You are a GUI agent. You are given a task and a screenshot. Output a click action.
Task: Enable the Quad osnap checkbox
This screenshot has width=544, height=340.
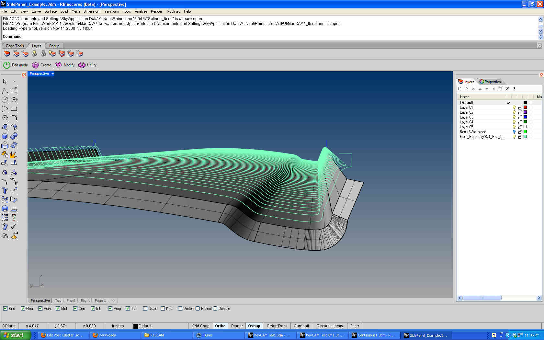coord(145,309)
